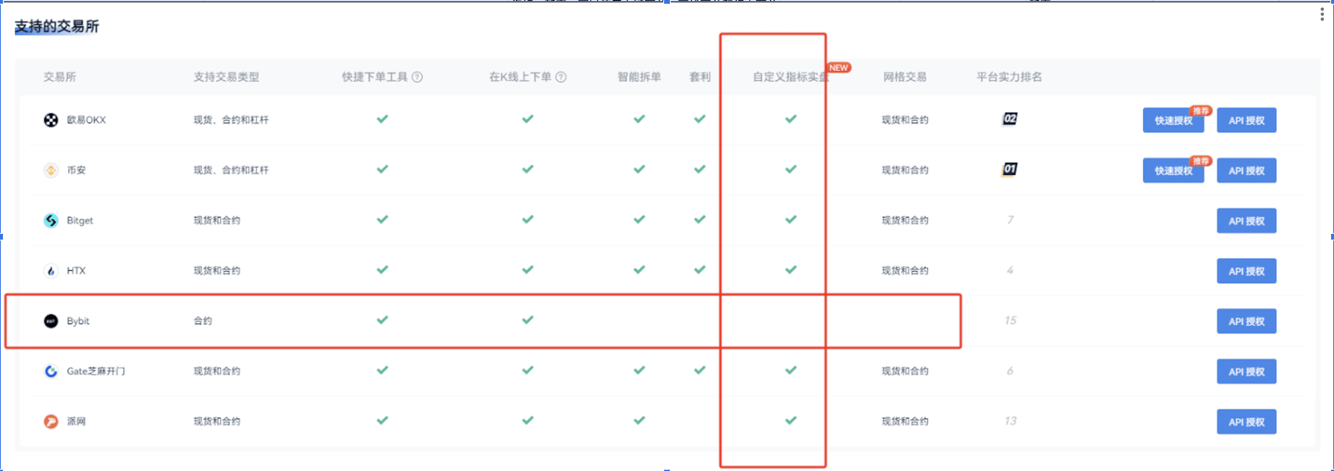This screenshot has height=471, width=1334.
Task: Click 现货、合约和杠杆 in the 币安 row
Action: [x=231, y=170]
